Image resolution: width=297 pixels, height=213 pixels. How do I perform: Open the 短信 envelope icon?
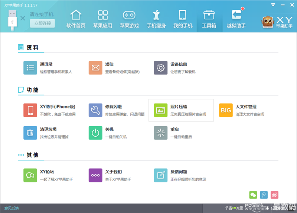tap(95, 68)
